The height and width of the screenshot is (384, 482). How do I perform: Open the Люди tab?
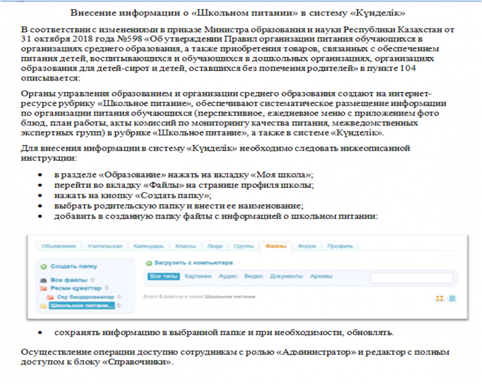[x=215, y=246]
